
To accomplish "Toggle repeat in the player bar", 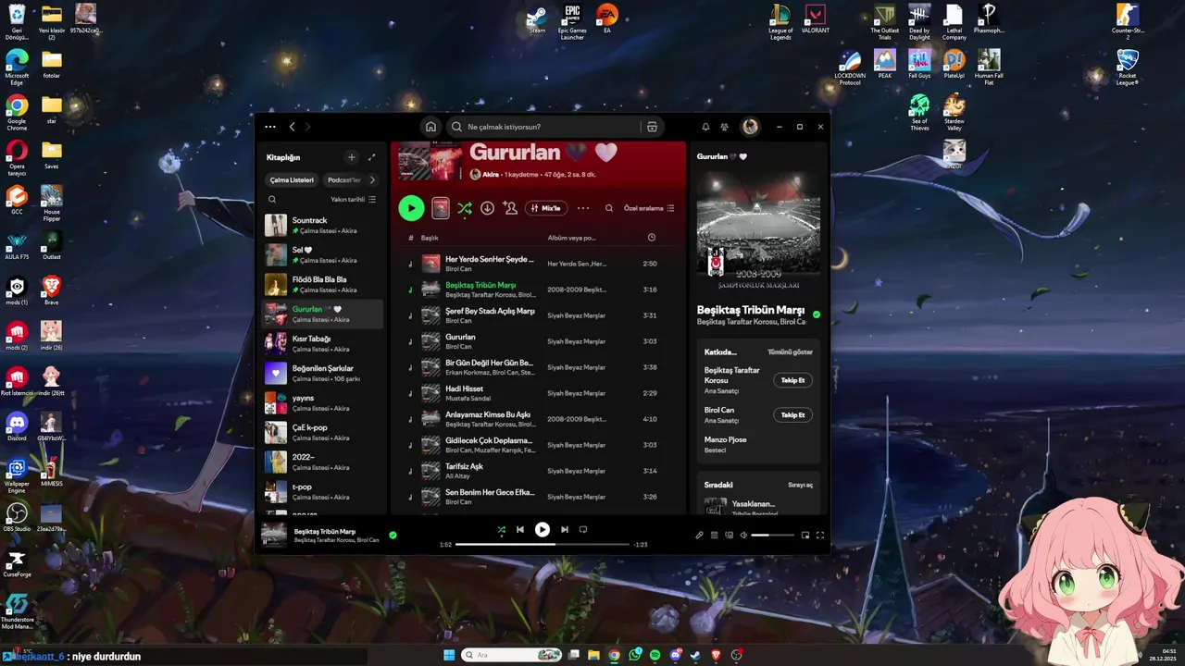I will [x=583, y=529].
